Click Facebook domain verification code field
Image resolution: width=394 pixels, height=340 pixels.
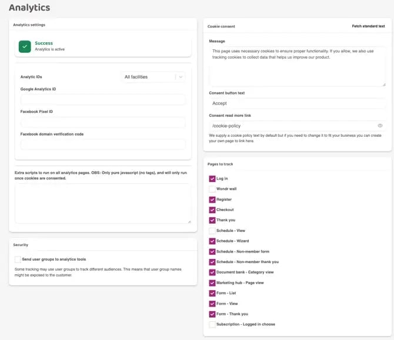(103, 144)
